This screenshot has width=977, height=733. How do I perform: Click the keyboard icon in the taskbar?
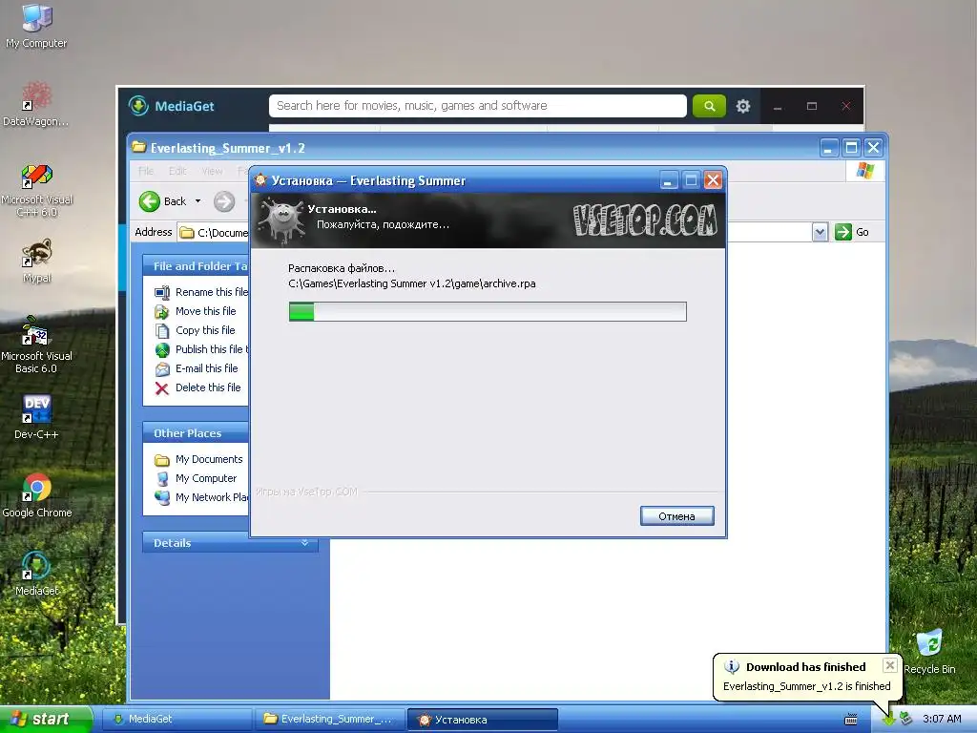[850, 720]
